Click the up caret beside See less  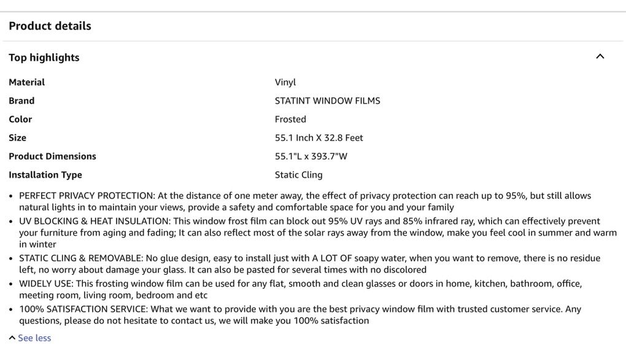12,338
